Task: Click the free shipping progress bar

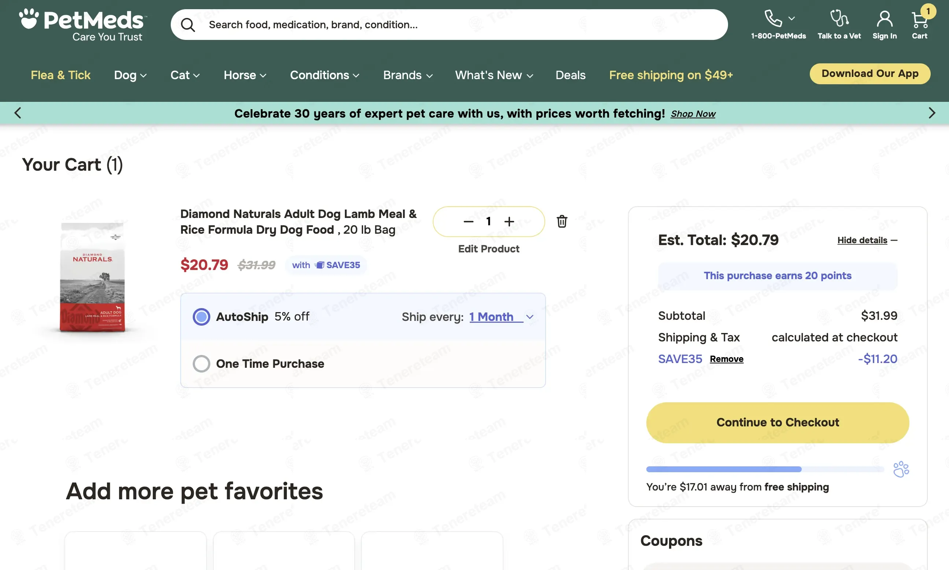Action: tap(765, 469)
